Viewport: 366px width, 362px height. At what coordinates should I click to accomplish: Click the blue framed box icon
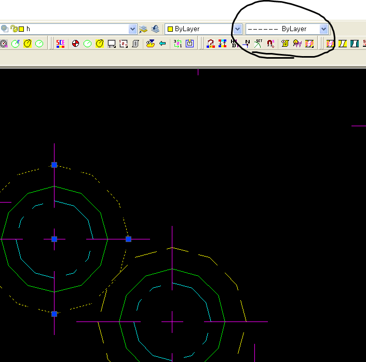point(190,44)
